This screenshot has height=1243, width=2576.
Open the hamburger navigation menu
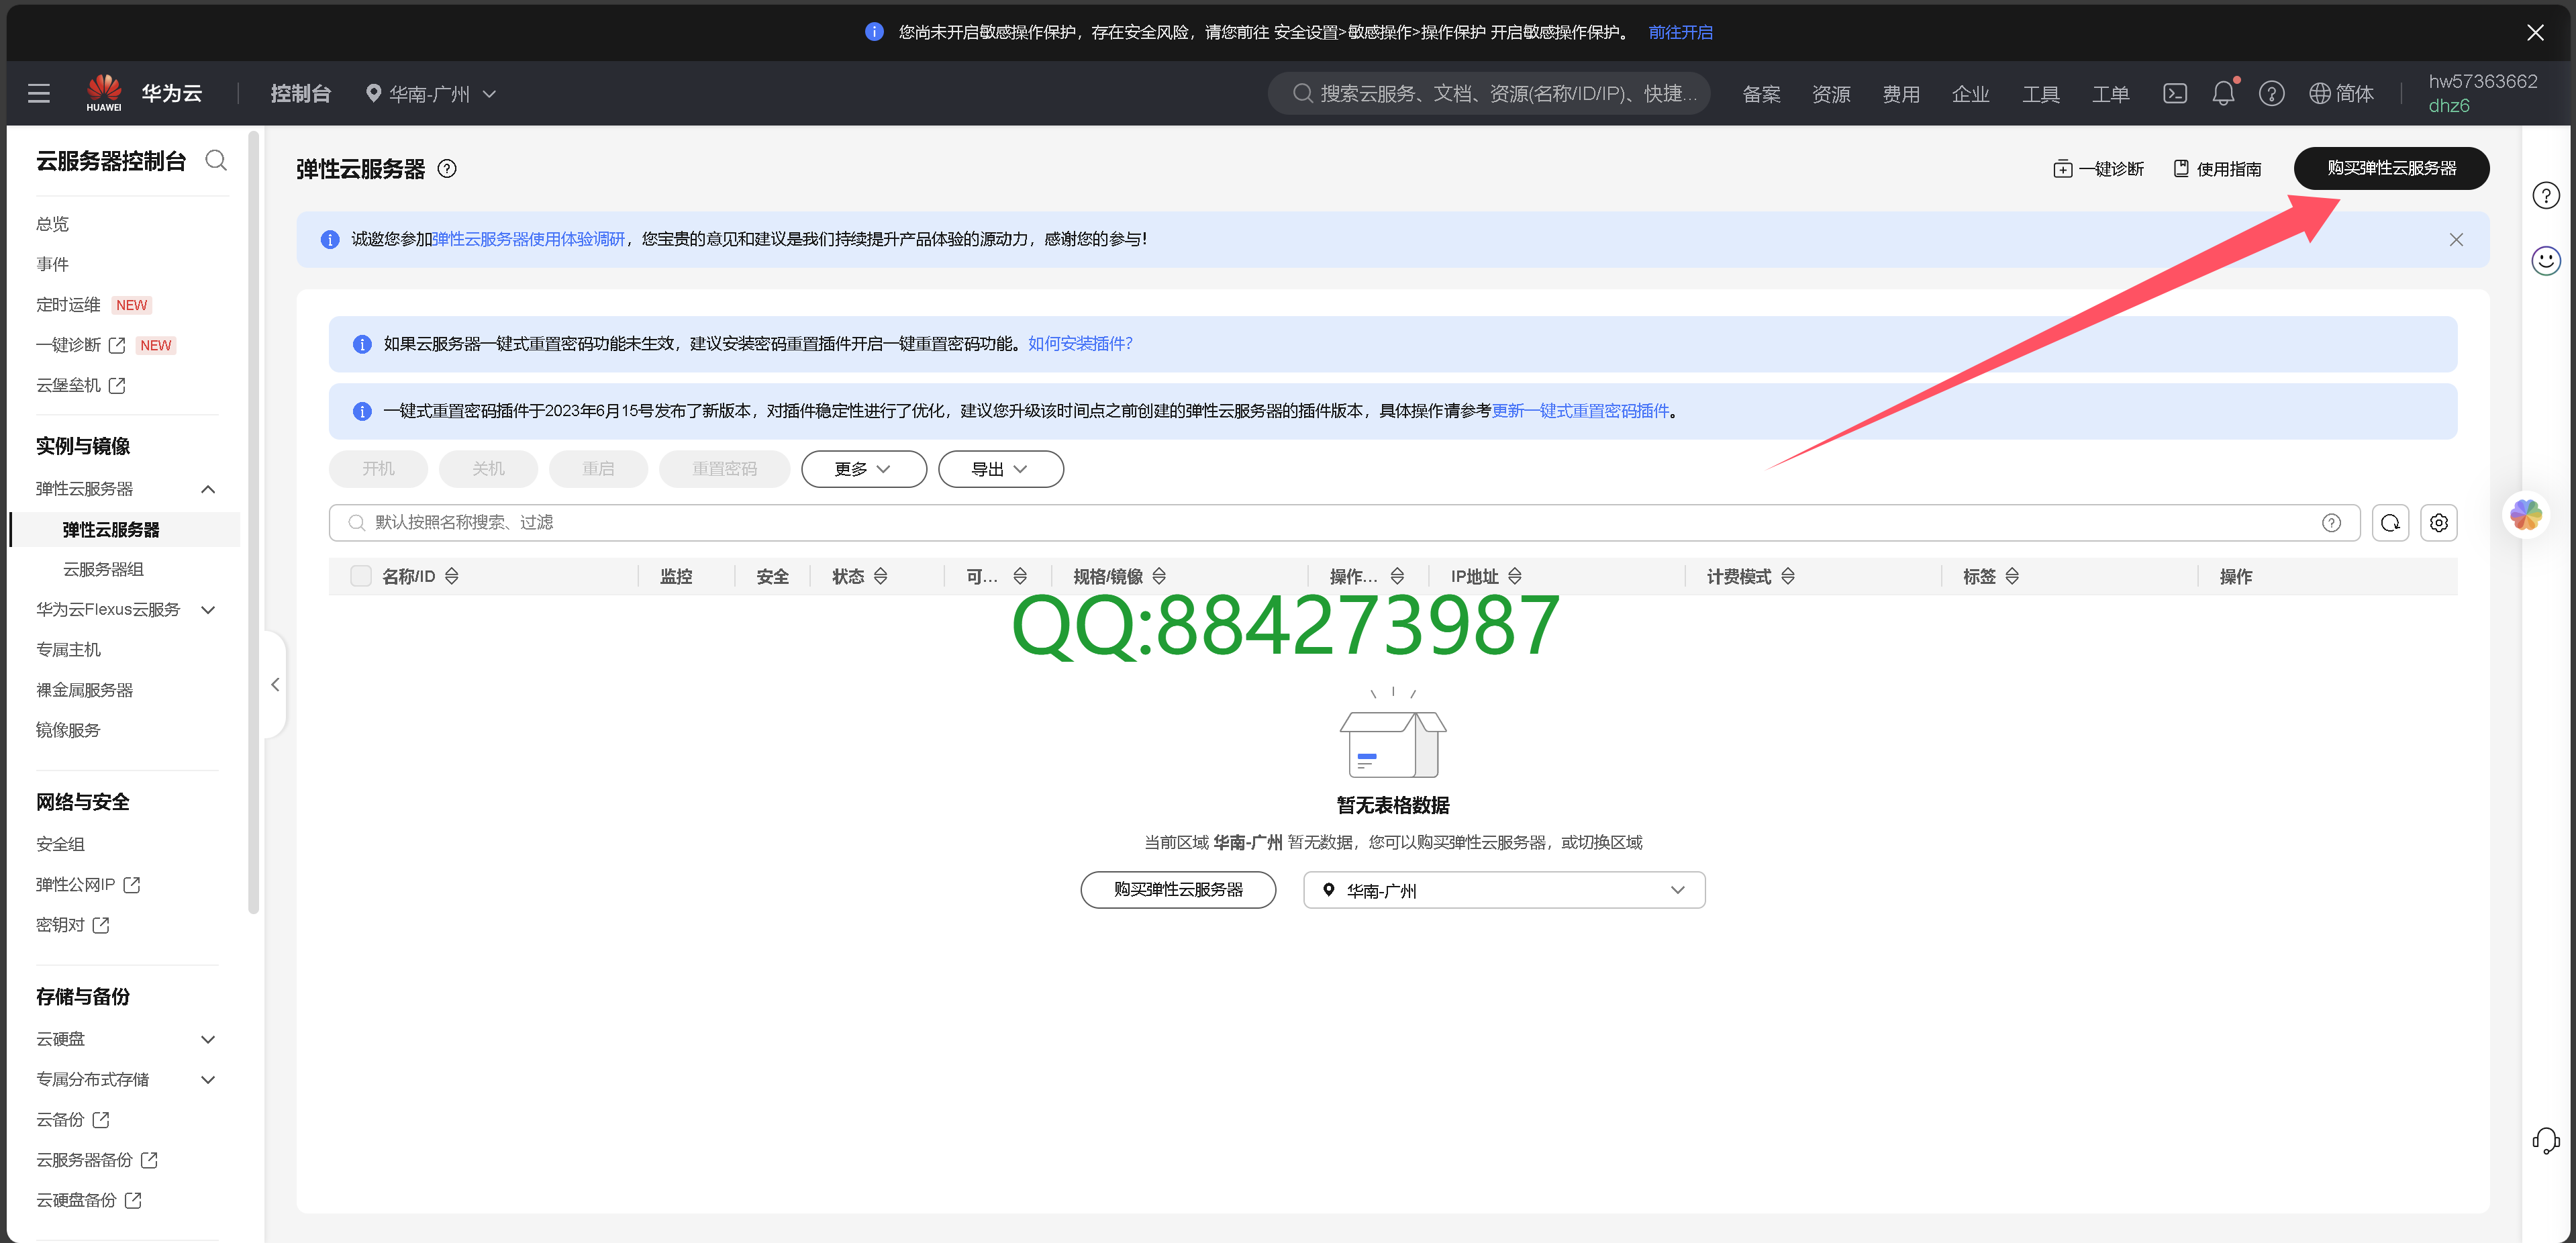(x=39, y=94)
